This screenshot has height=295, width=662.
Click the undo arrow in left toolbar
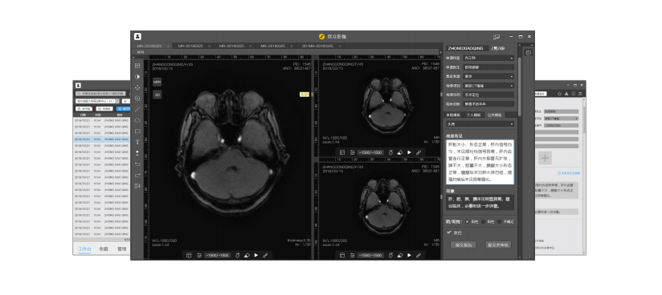tap(137, 164)
